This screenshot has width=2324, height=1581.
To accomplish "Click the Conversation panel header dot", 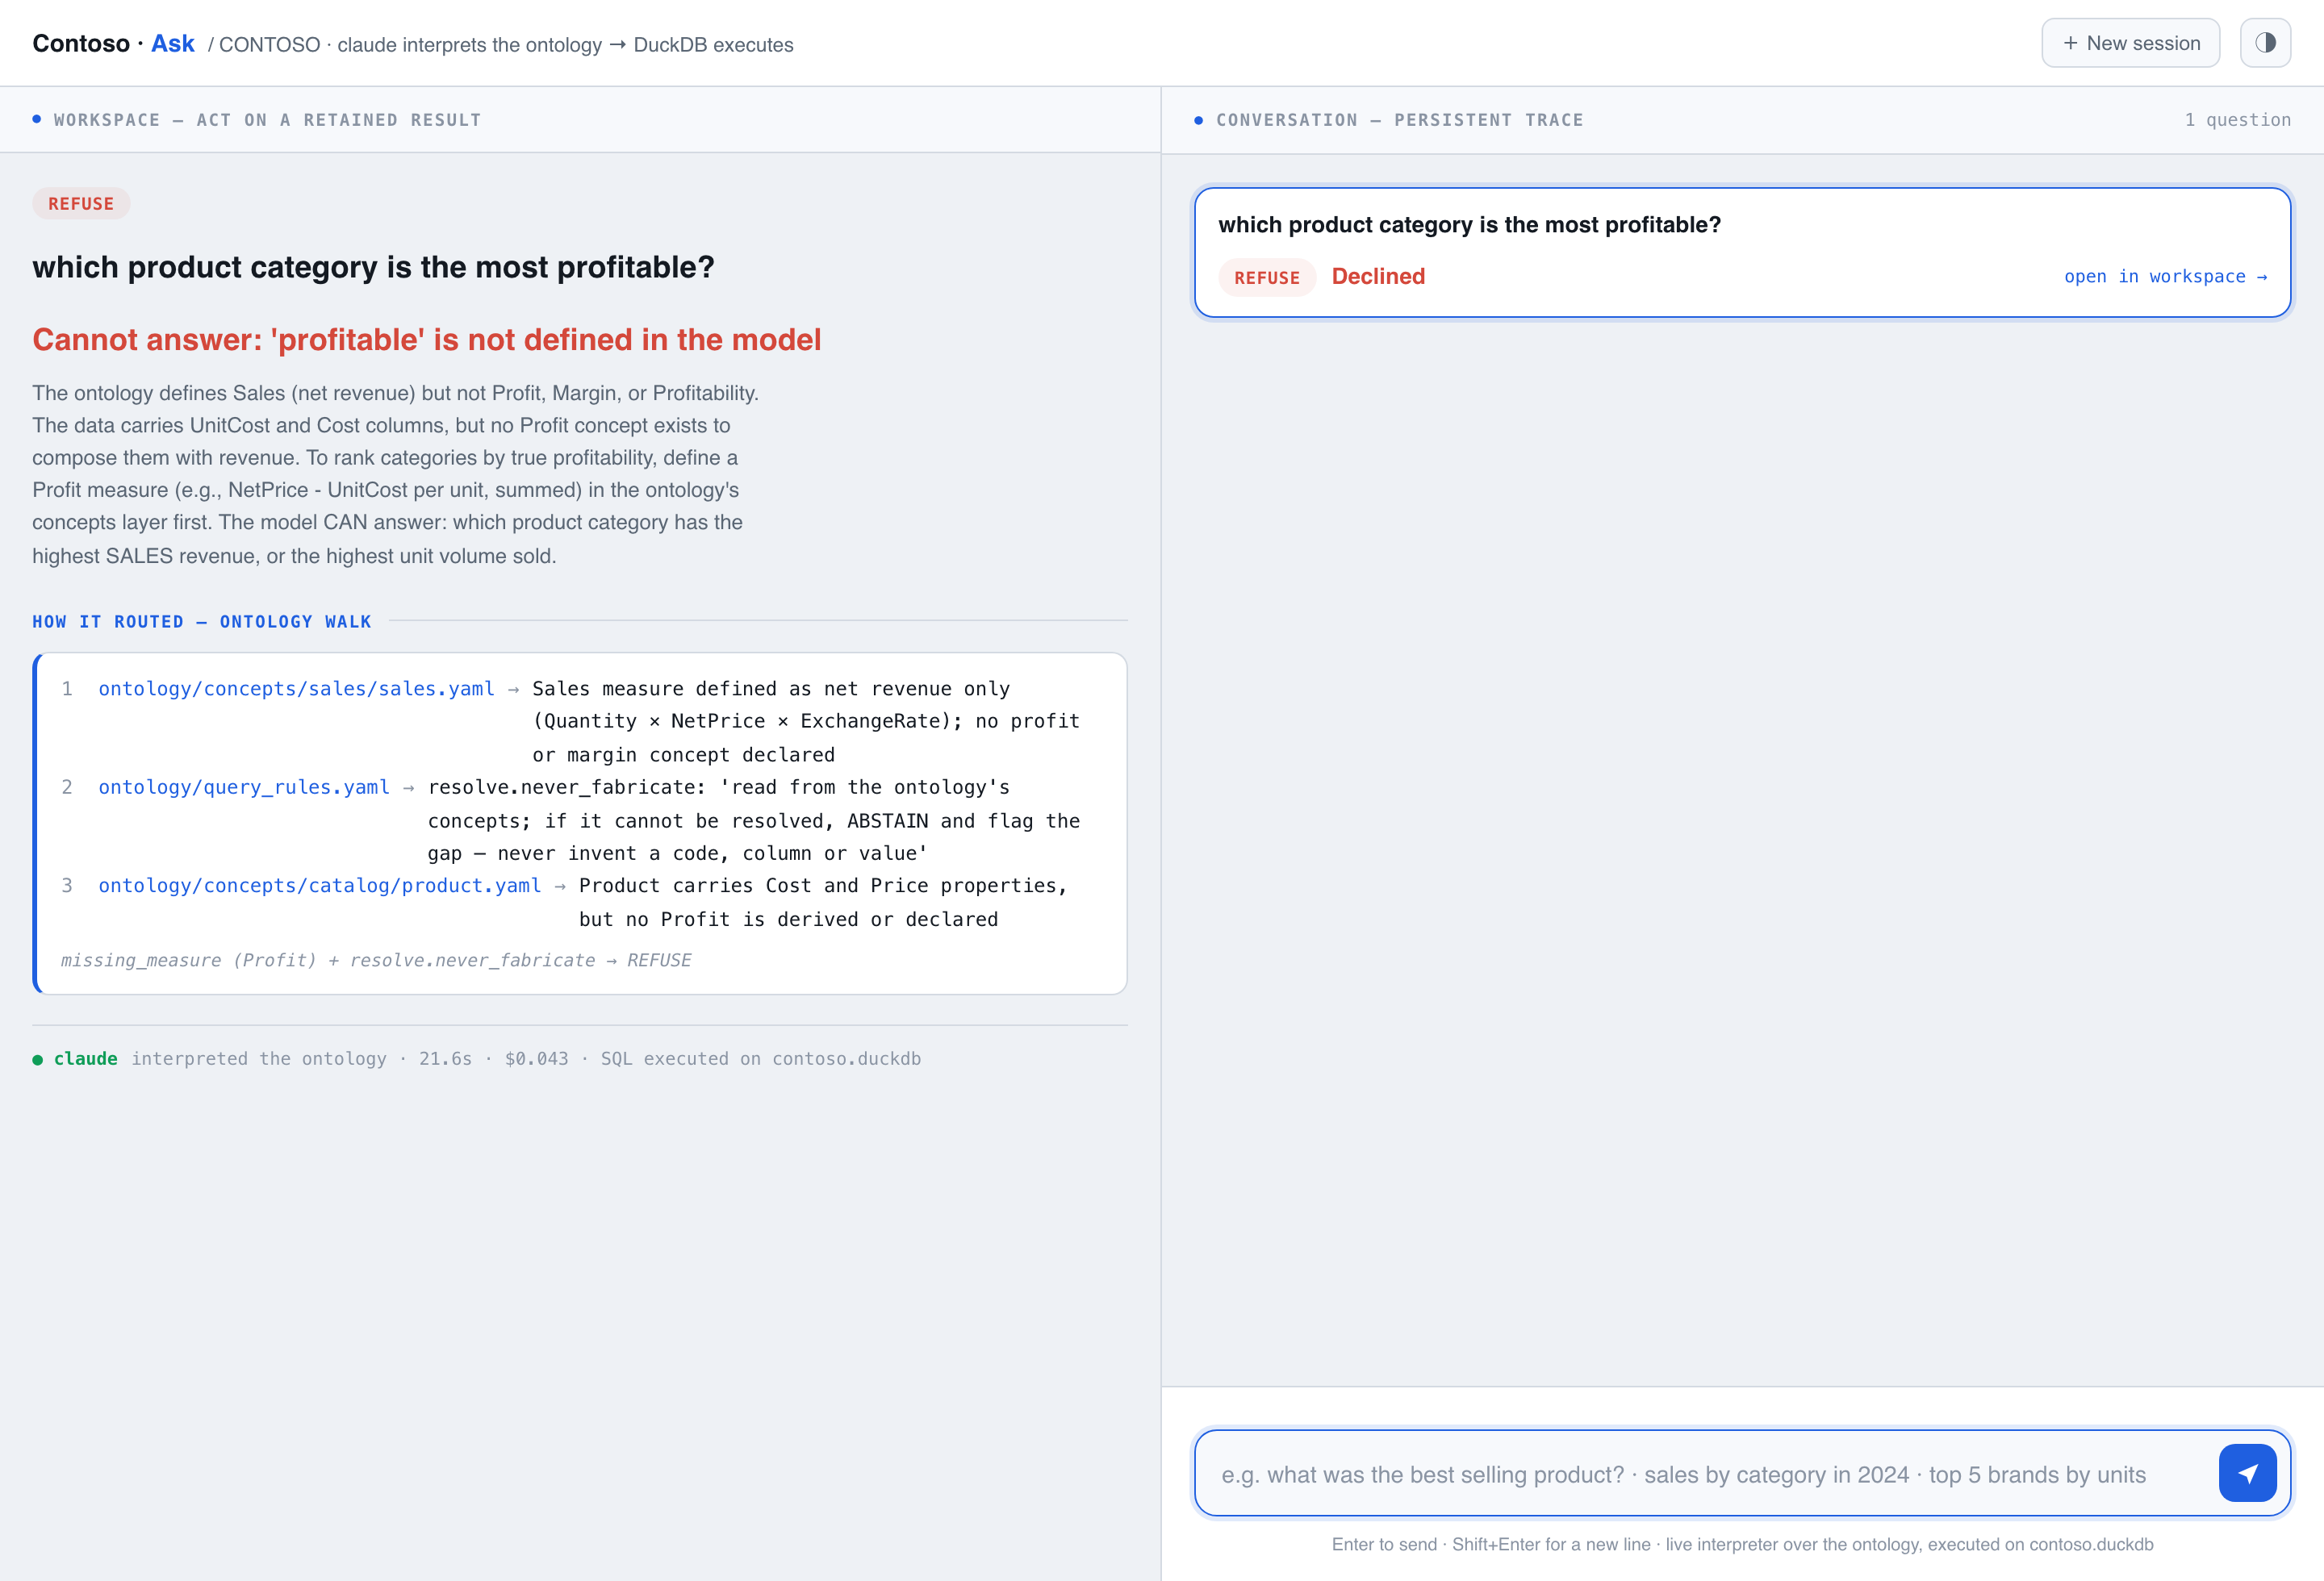I will (1198, 120).
